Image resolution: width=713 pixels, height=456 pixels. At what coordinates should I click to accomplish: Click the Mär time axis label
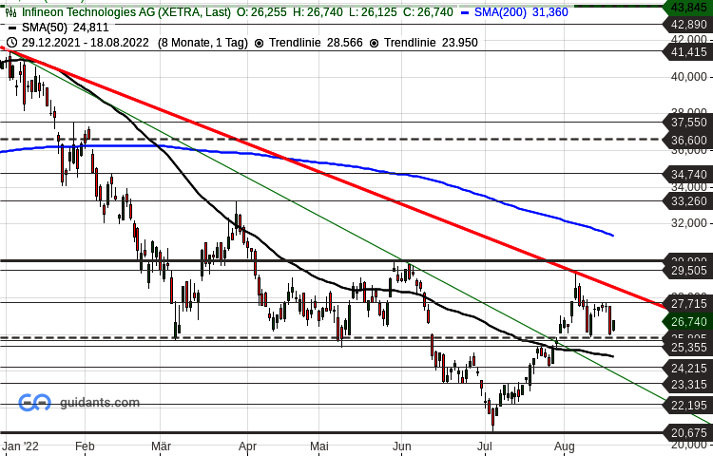tap(161, 446)
